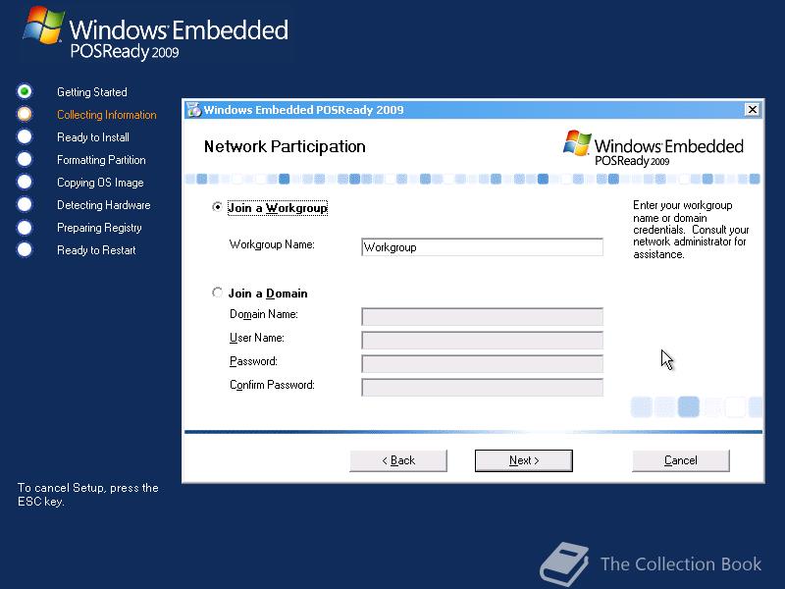Click the setup icon in dialog title bar

point(193,110)
